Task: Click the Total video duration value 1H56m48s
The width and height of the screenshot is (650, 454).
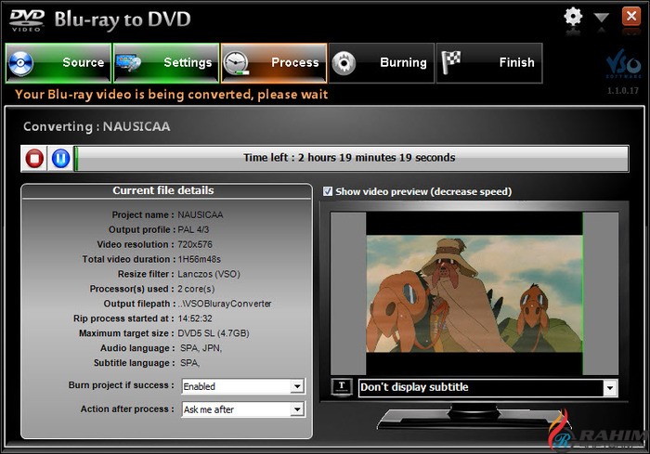Action: 200,260
